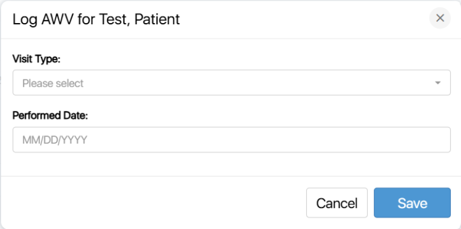
Task: Click the Visit Type caret arrow
Action: tap(438, 83)
